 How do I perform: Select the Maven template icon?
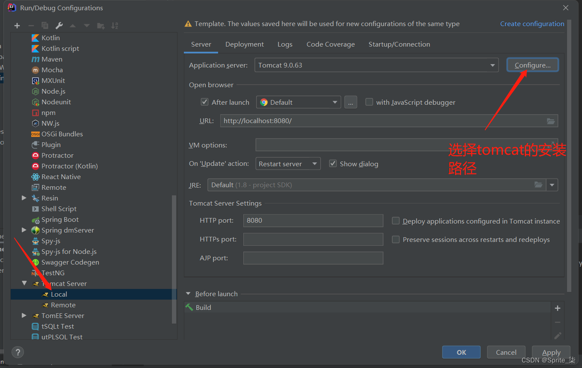click(x=35, y=59)
